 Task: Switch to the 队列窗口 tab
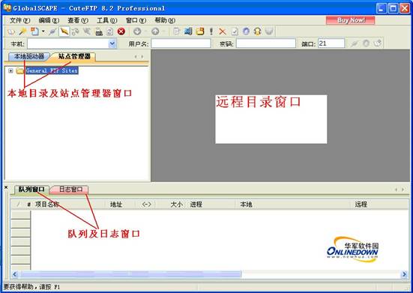point(31,190)
